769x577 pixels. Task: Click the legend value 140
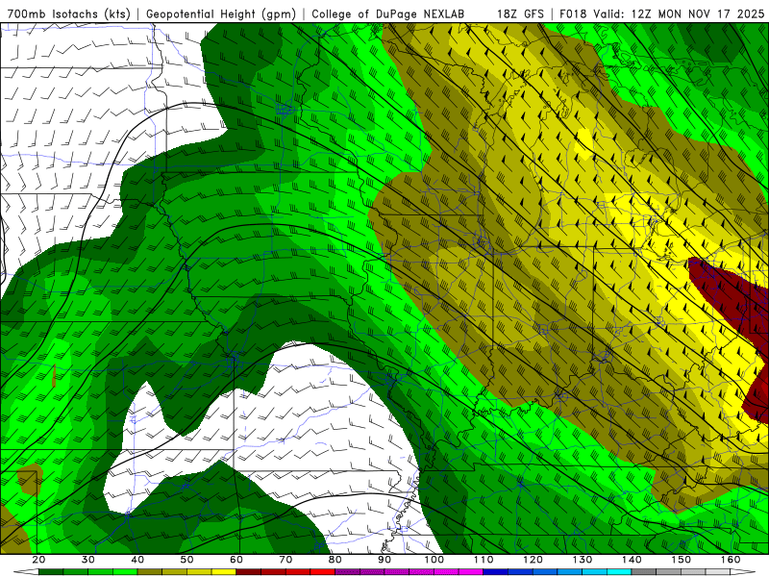pos(632,560)
